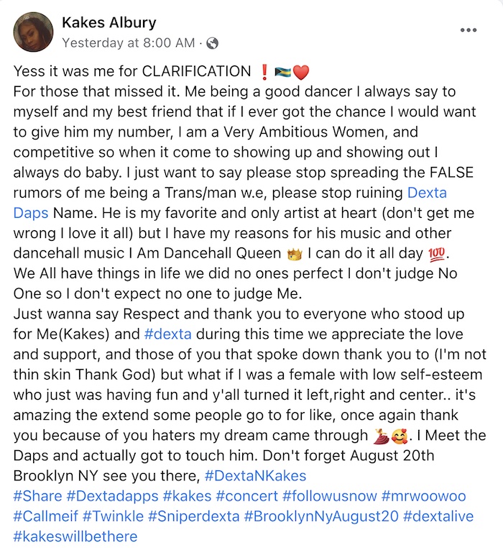Click the #Callmeif hashtag
This screenshot has height=548, width=503.
tap(46, 516)
